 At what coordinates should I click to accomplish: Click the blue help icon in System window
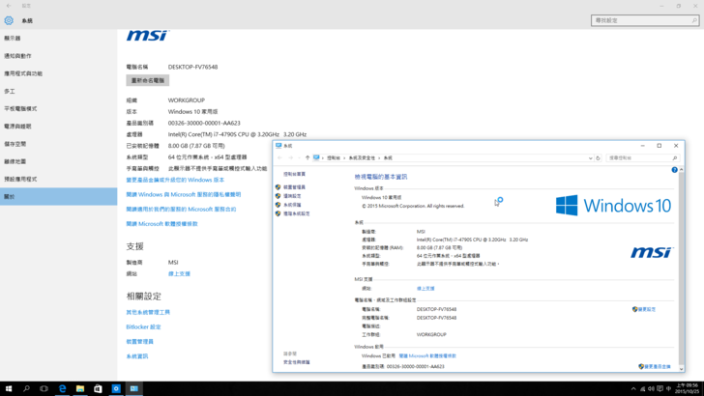674,170
